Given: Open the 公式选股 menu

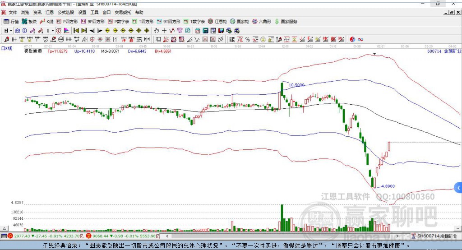Looking at the screenshot, I should tap(66, 12).
